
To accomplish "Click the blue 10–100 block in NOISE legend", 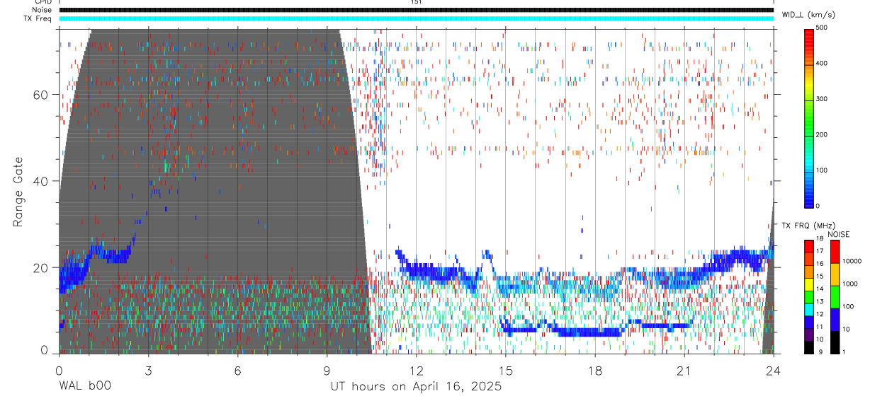I will (x=835, y=320).
